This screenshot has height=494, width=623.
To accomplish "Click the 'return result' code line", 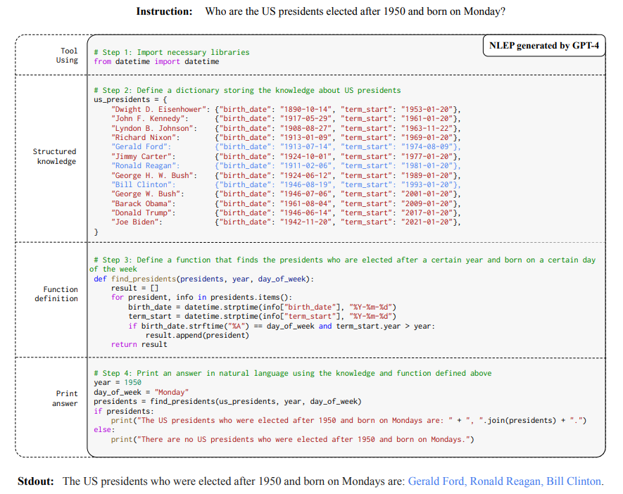I will click(139, 345).
